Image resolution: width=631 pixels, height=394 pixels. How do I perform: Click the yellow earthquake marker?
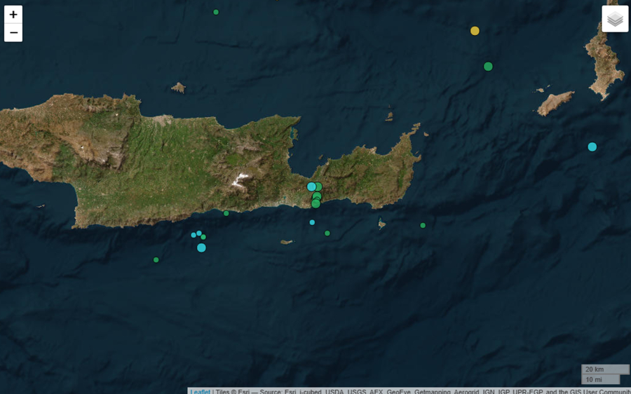point(475,31)
